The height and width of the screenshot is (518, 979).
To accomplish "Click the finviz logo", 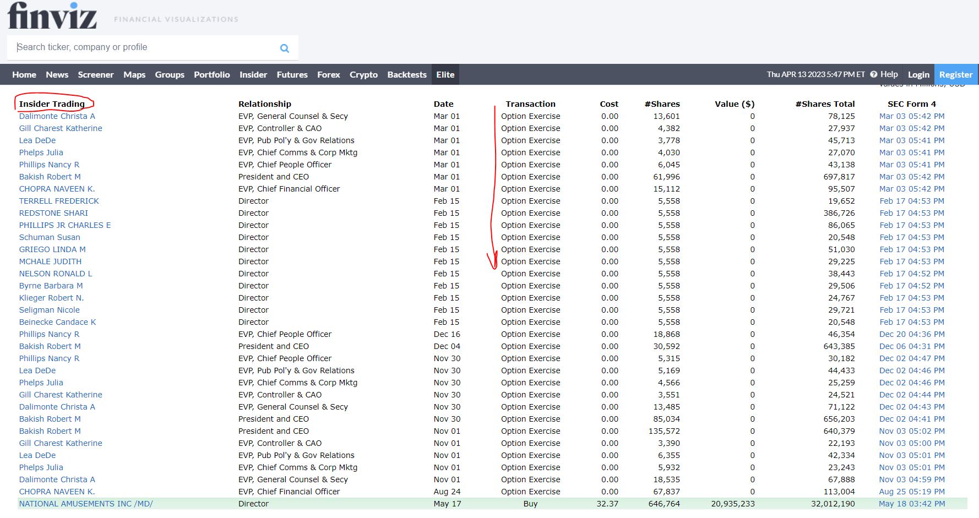I will (52, 15).
